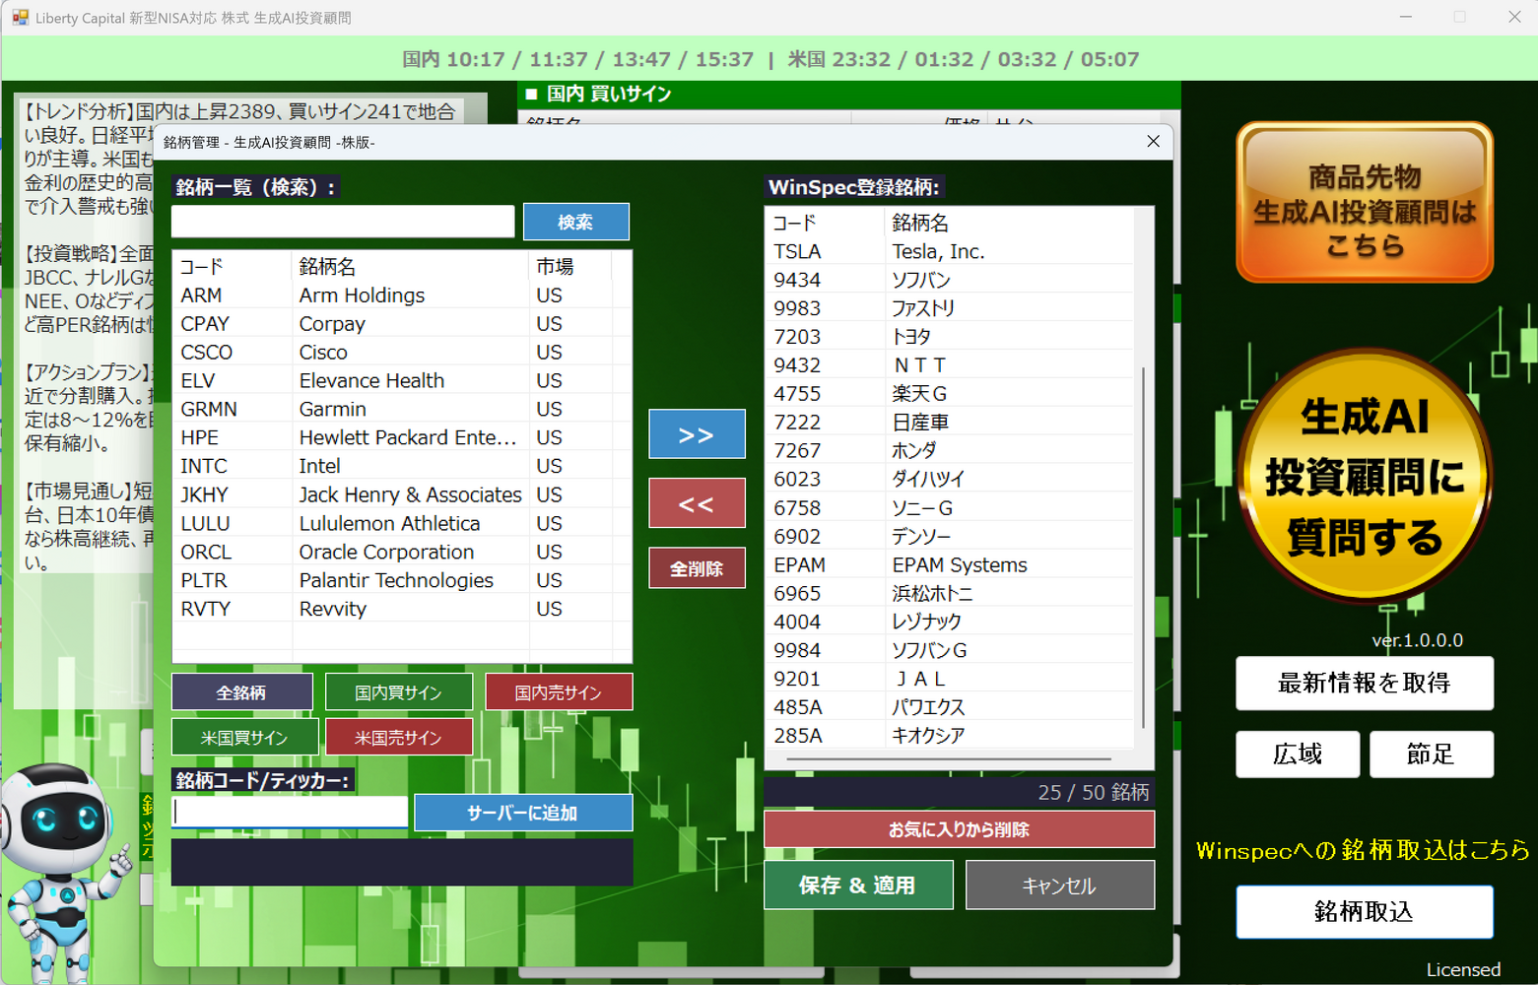
Task: Select ARM Arm Holdings row
Action: pyautogui.click(x=402, y=295)
